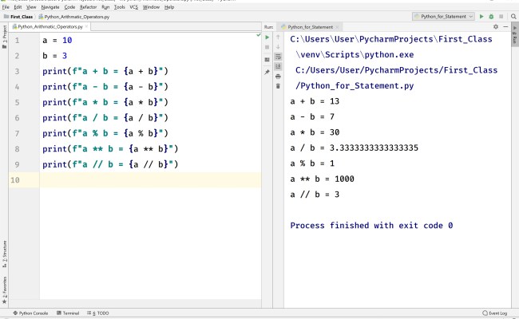Viewport: 519px width, 319px height.
Task: Click output line 'a + b = 13'
Action: (315, 101)
